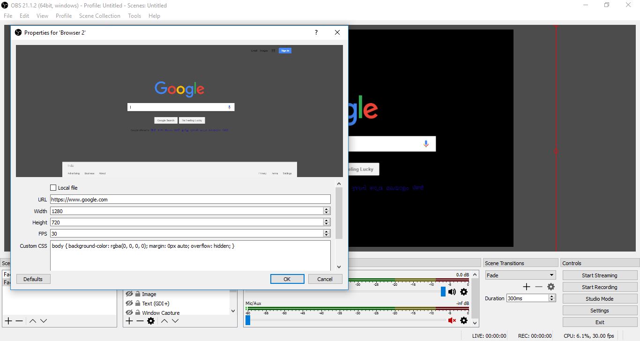
Task: Decrease Height using its down stepper arrow
Action: (327, 224)
